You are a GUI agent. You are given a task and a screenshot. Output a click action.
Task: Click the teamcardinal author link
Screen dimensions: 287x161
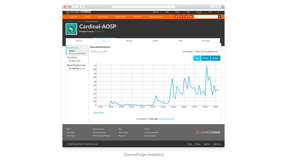[x=100, y=31]
